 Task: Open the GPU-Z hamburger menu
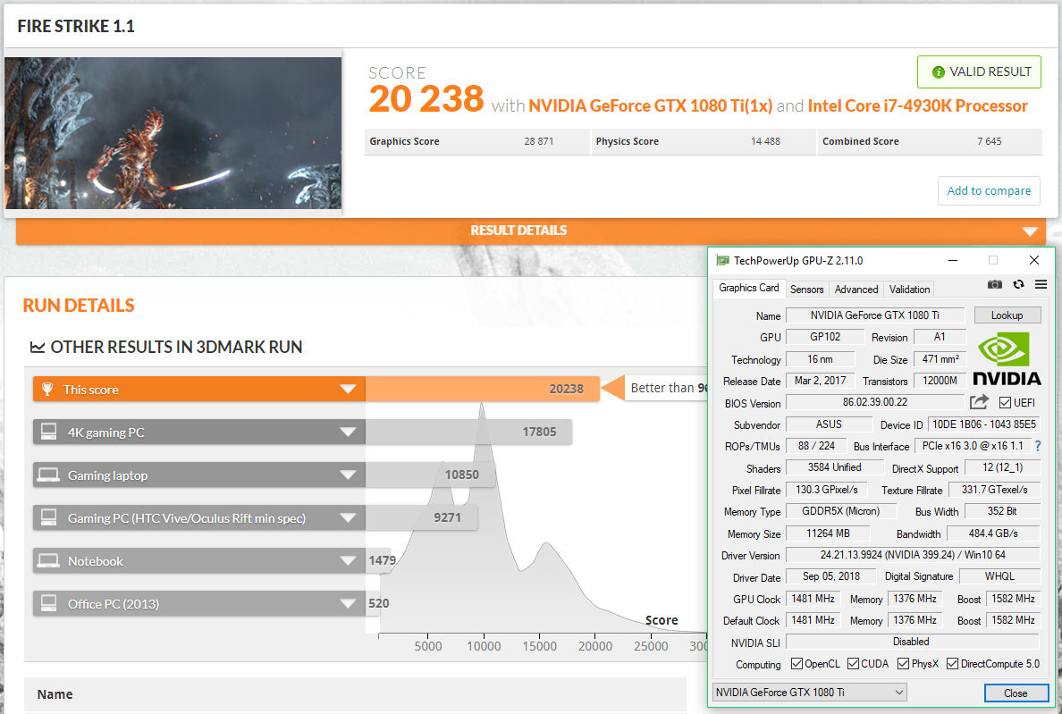click(x=1041, y=285)
